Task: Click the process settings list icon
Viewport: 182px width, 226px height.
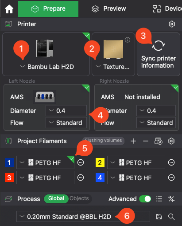Action: click(x=159, y=199)
